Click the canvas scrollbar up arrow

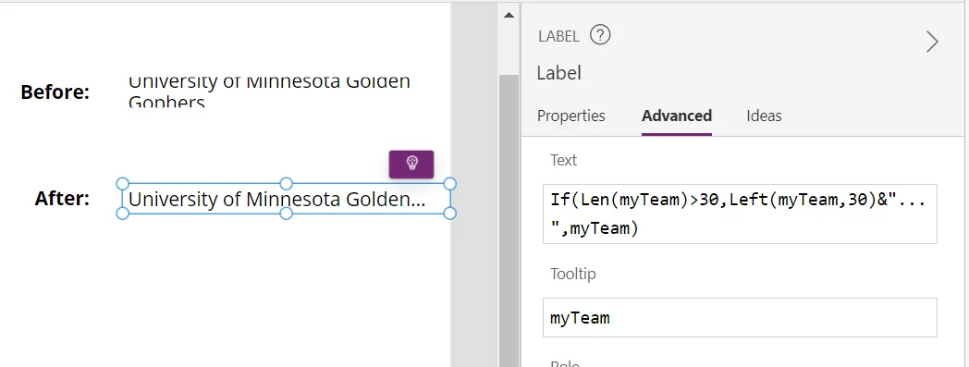[x=509, y=15]
